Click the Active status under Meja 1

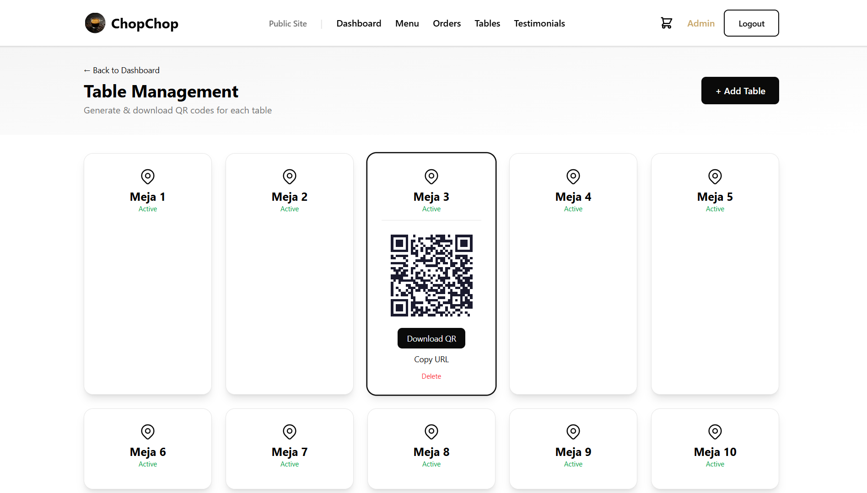tap(148, 209)
